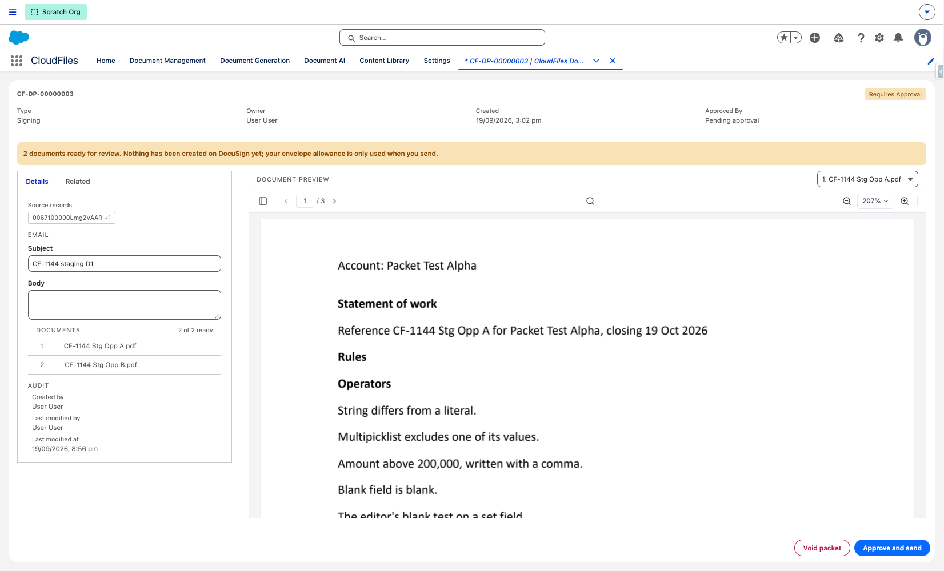Toggle the PDF sidebar panel icon
The width and height of the screenshot is (944, 571).
263,201
